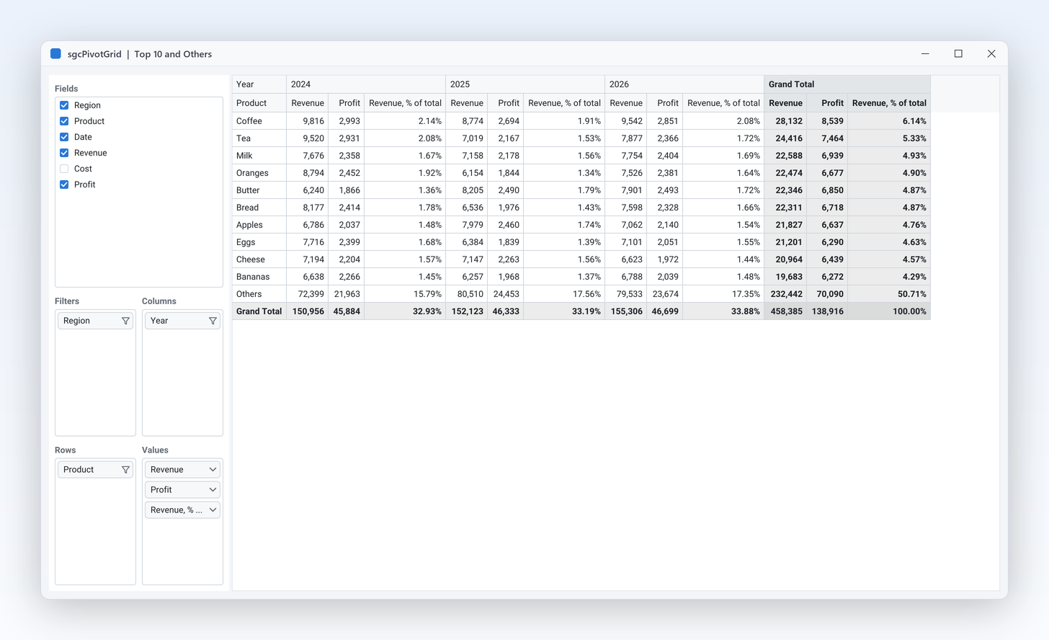Maximize the pivot grid window
1049x640 pixels.
958,53
